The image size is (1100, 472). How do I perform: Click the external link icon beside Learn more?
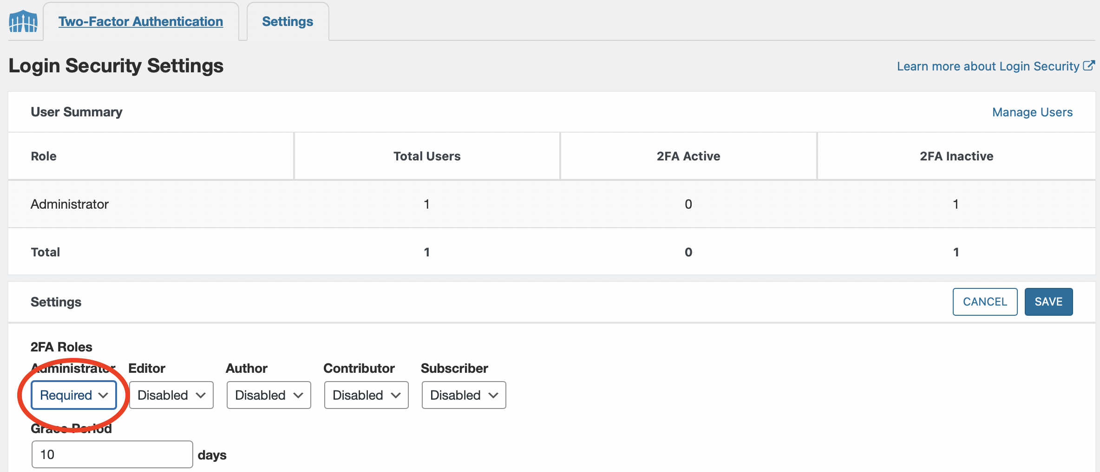(x=1089, y=66)
